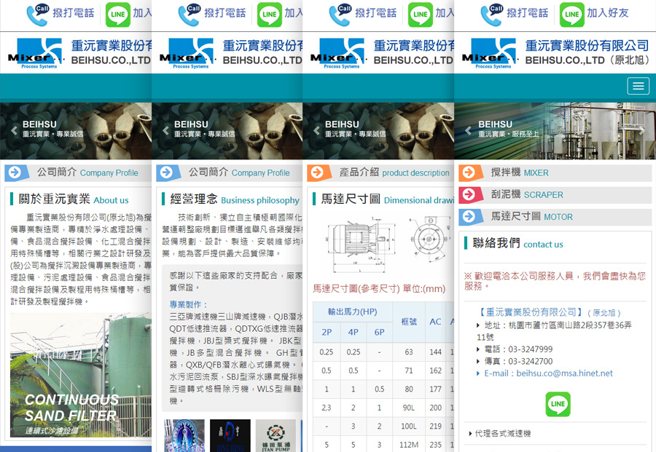Click the 2P column header
Screen dimensions: 656x452
[x=327, y=332]
